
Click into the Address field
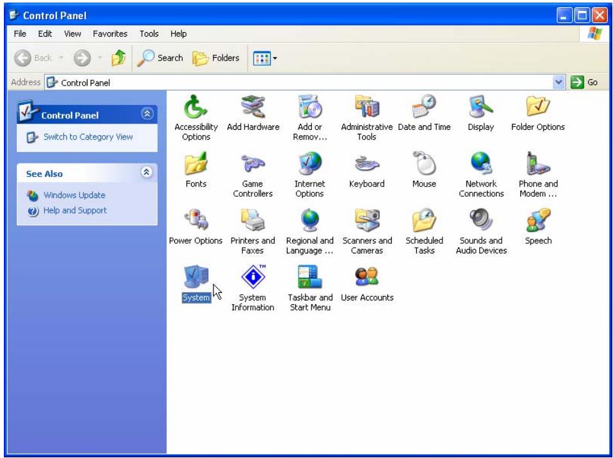299,82
